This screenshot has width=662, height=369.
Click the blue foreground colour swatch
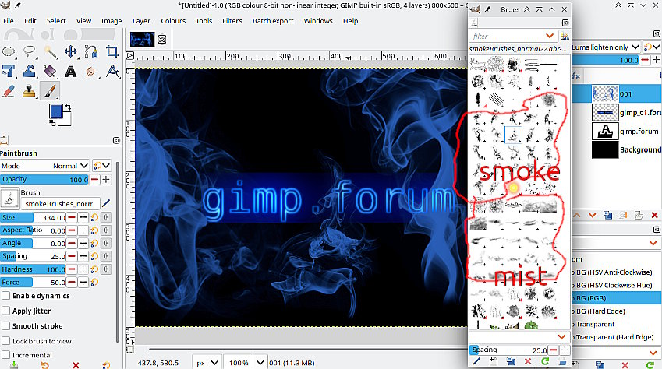point(55,111)
